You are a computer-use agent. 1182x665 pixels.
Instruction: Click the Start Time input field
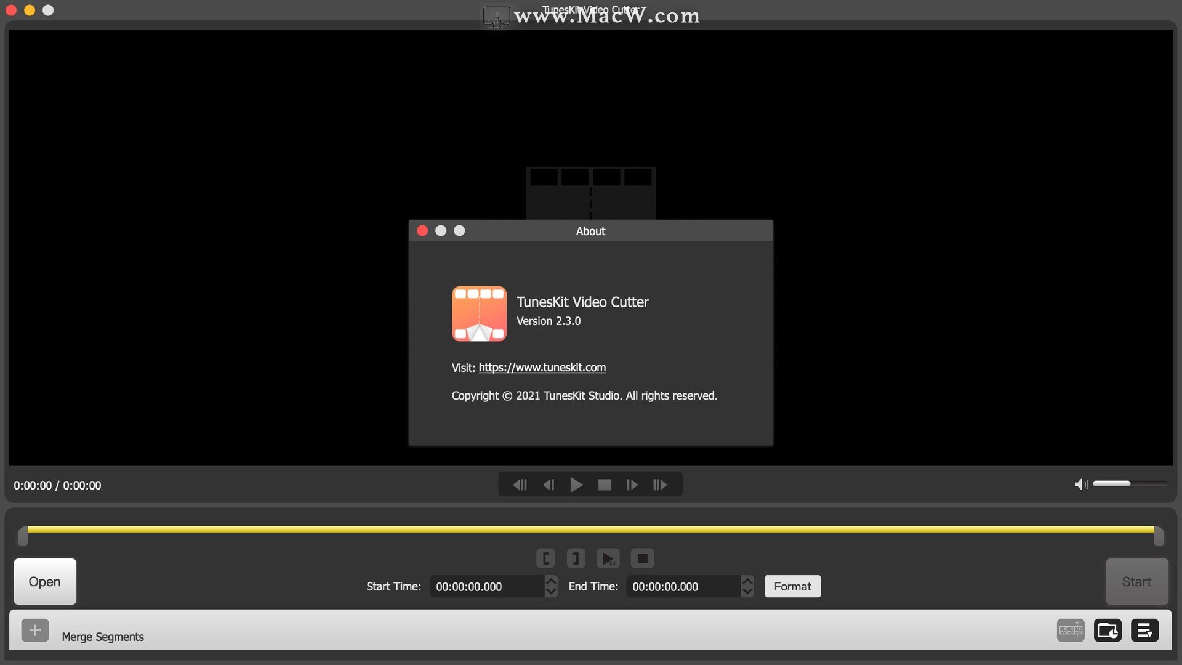(487, 587)
